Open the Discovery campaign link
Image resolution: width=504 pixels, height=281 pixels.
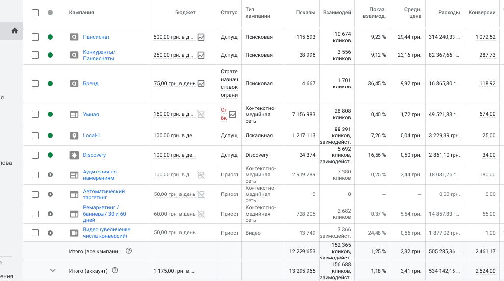pos(95,155)
